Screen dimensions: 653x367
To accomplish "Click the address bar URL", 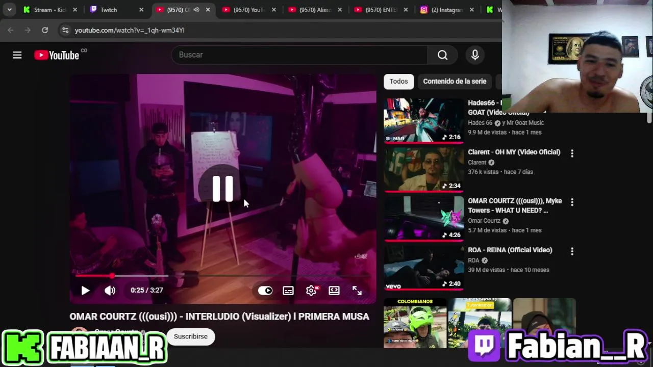I will pos(130,31).
